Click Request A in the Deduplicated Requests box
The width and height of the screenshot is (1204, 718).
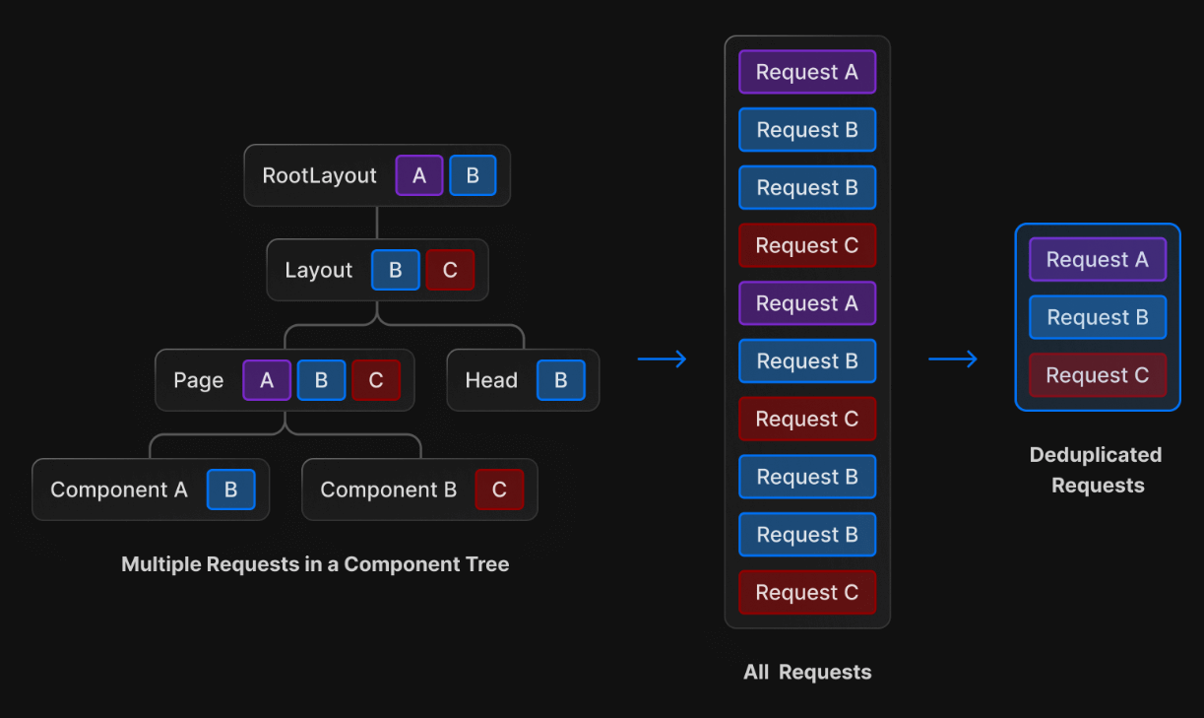[x=1098, y=259]
